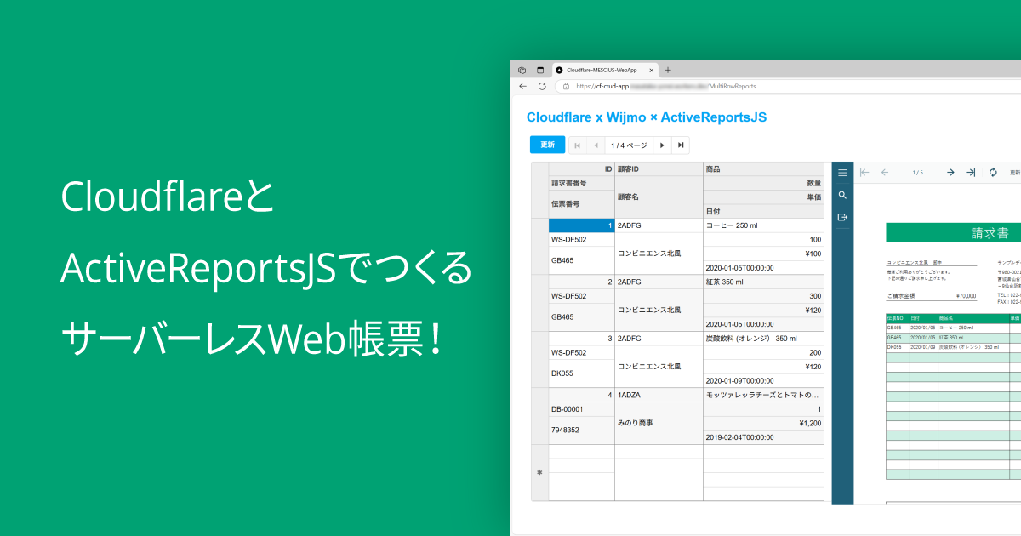
Task: Click '¥70,000' billing amount in report preview
Action: [967, 296]
